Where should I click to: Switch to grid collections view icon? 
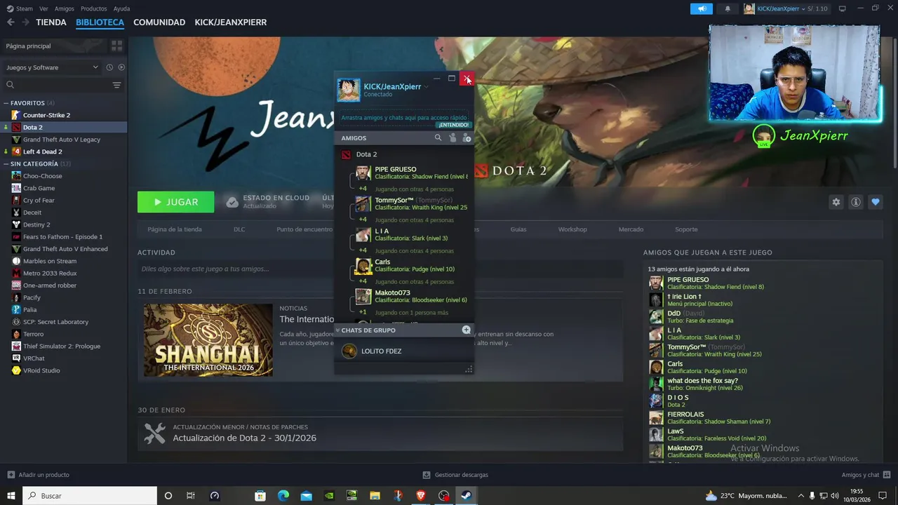click(116, 46)
